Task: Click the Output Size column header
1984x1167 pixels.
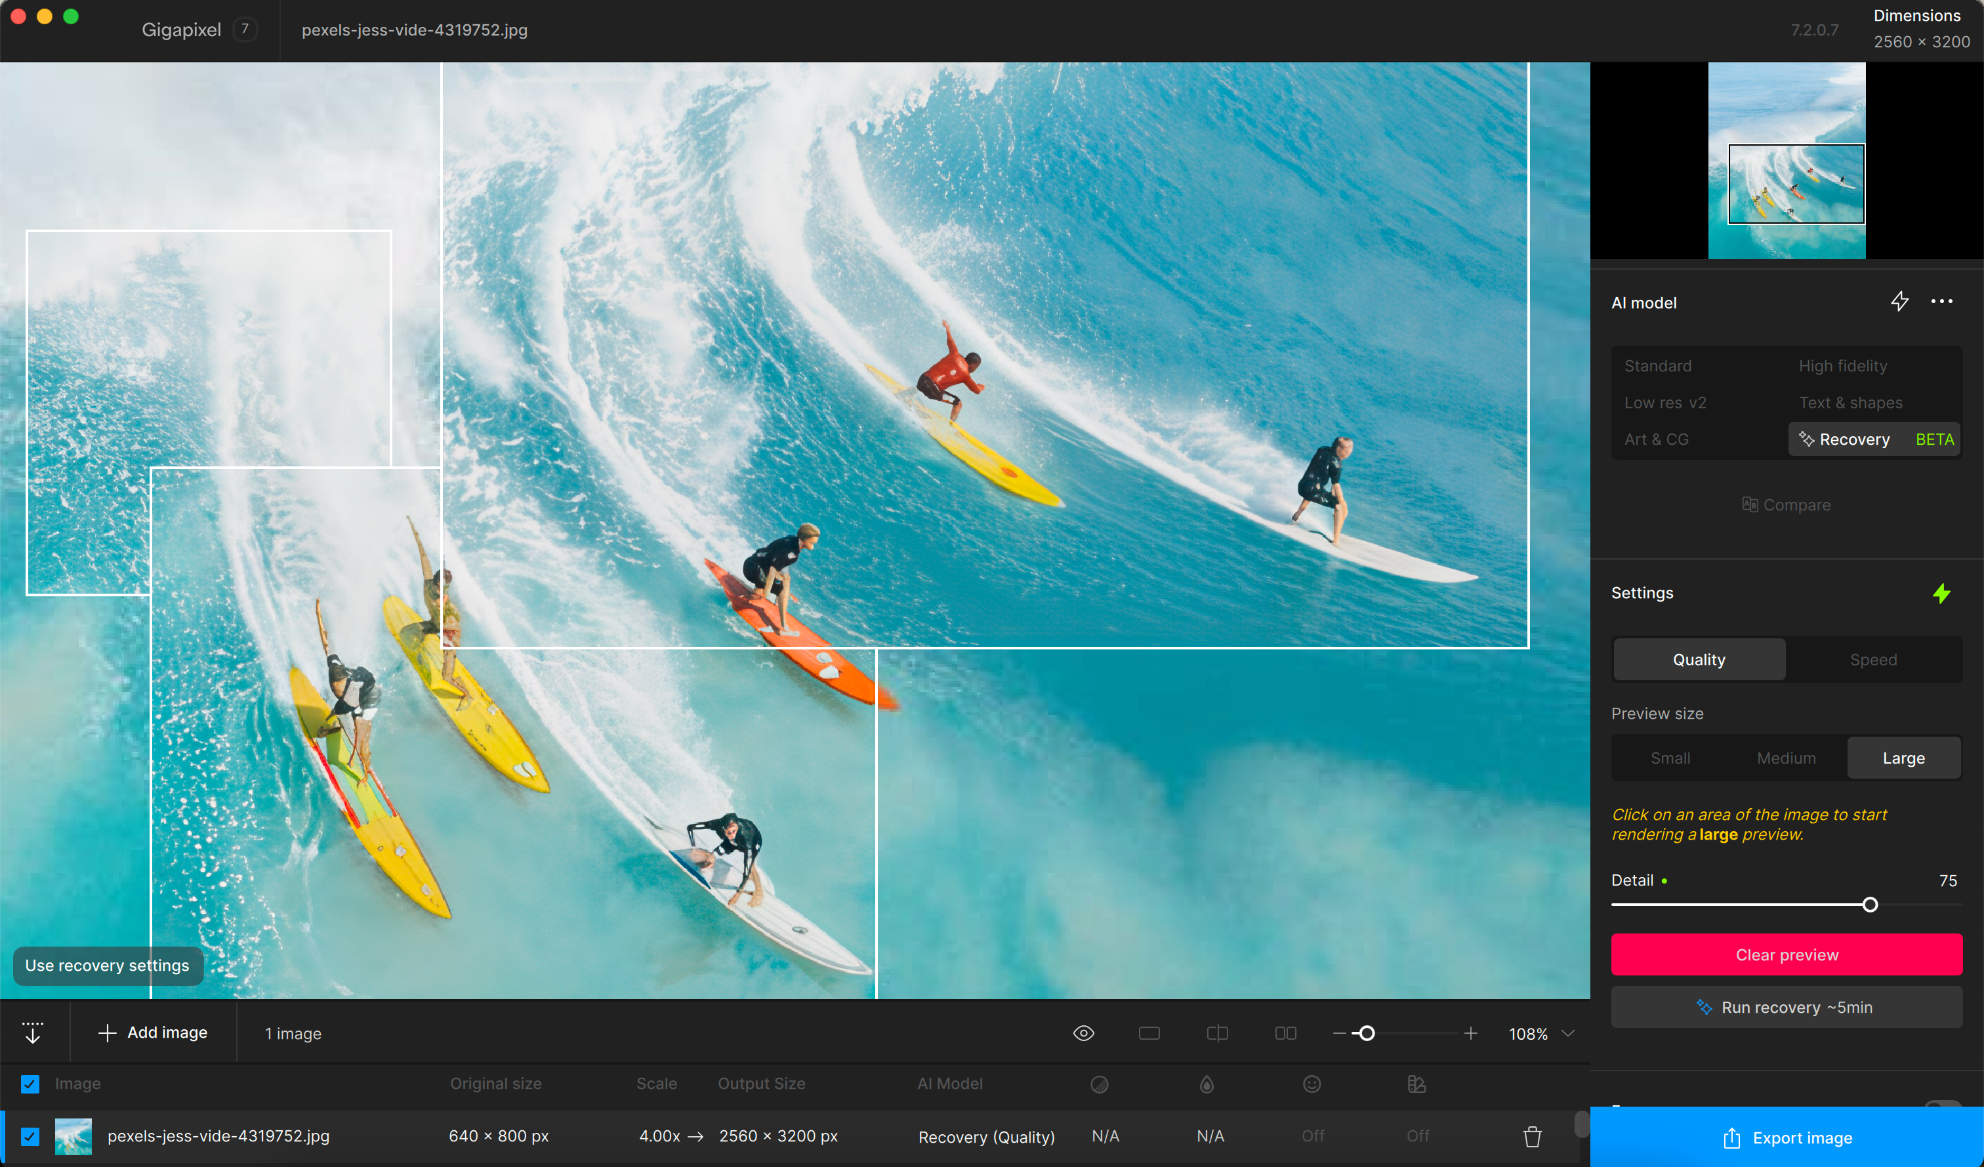Action: click(761, 1084)
